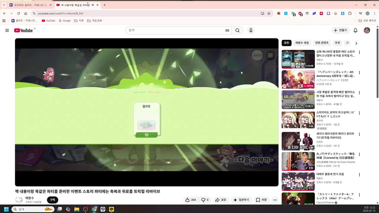Click the page vertical scrollbar
Screen dimensions: 379x213
tap(378, 63)
